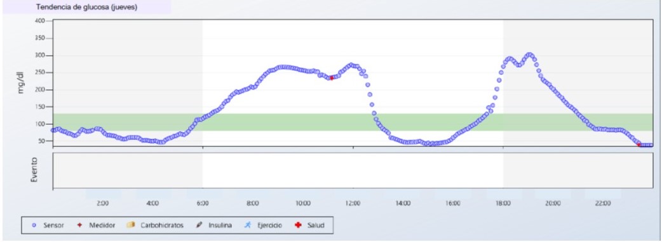The height and width of the screenshot is (242, 662).
Task: Select the red meter reading near 23:30
Action: 638,145
